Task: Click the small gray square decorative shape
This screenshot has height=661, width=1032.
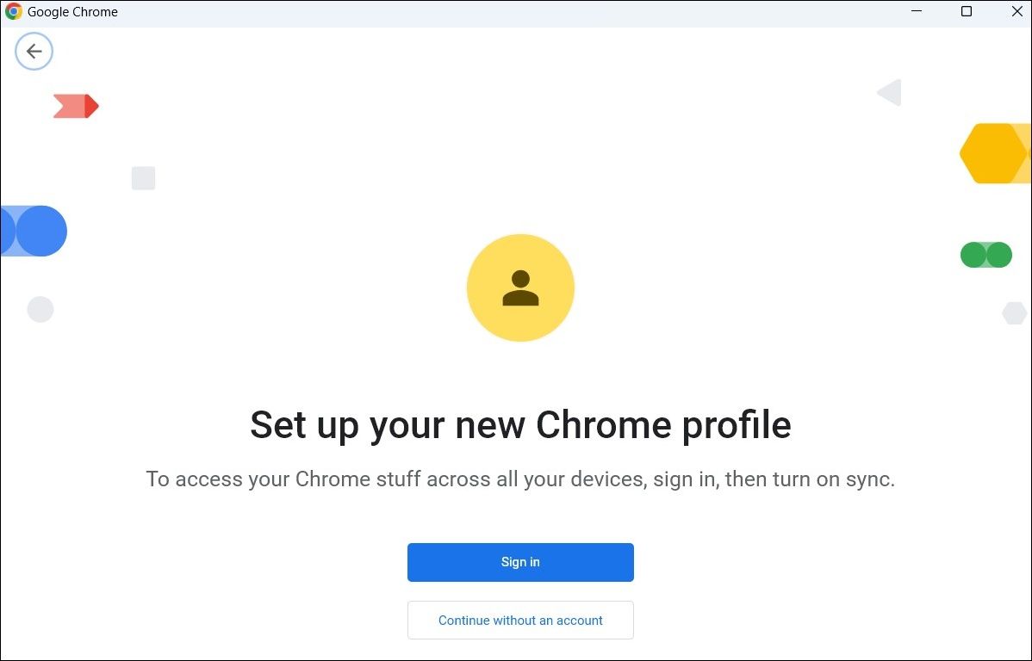Action: 143,178
